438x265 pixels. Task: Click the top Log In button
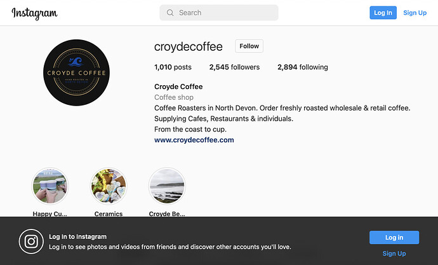[x=383, y=13]
